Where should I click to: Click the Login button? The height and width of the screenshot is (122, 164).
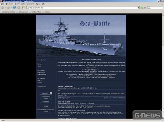[x=46, y=107]
